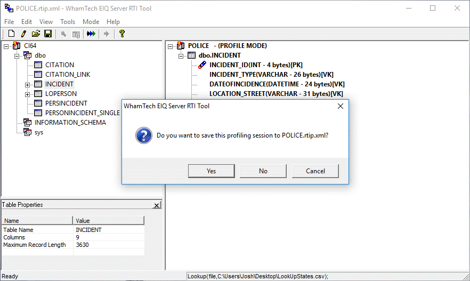The height and width of the screenshot is (281, 470).
Task: Select the DATEOFINCIDENCE(DATETIME - 24 bytes) column
Action: pyautogui.click(x=277, y=84)
